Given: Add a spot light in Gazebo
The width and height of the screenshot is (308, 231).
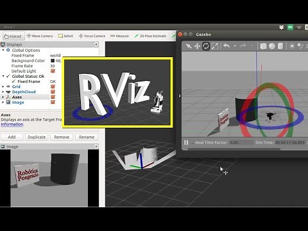Looking at the screenshot, I should point(300,46).
